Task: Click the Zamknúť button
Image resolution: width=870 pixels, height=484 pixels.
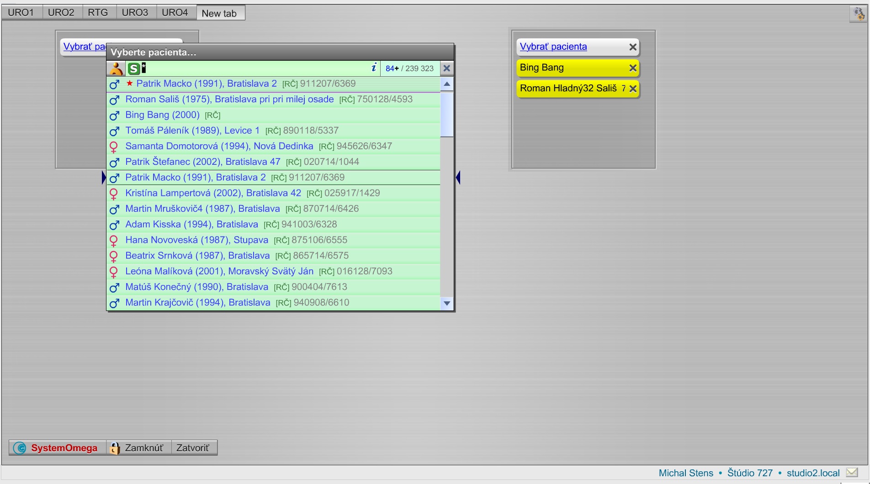Action: 143,447
